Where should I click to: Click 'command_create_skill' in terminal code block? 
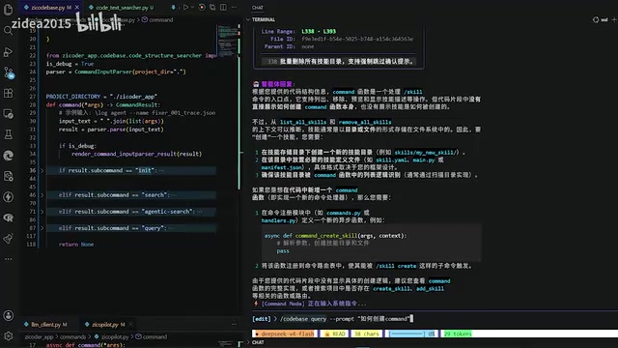(x=326, y=236)
